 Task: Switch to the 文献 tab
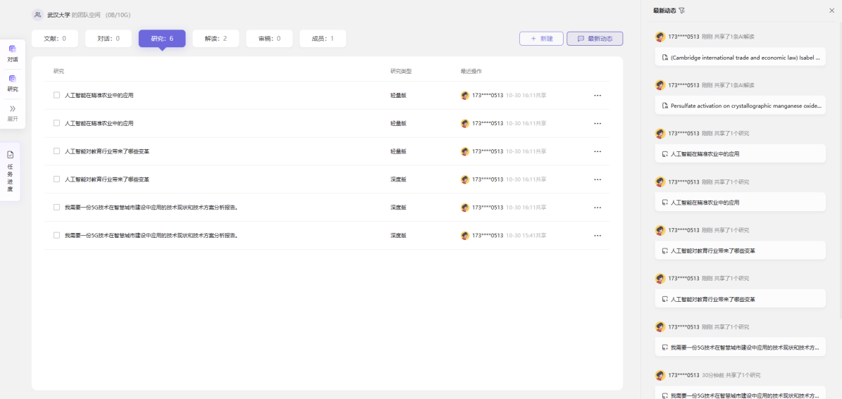(55, 39)
